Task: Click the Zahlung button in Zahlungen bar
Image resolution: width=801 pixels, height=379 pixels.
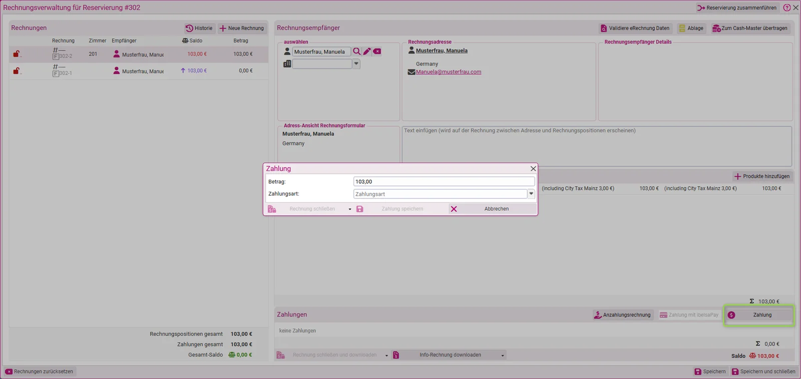Action: coord(758,315)
